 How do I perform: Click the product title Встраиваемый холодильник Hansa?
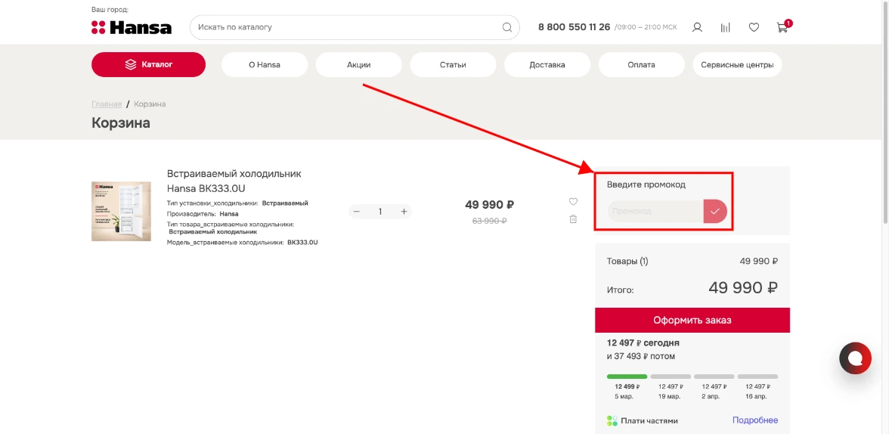pyautogui.click(x=234, y=181)
